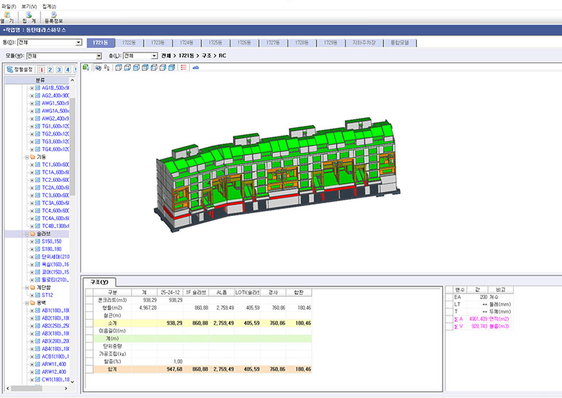Click the tree panel horizontal scrollbar right arrow
Image resolution: width=562 pixels, height=398 pixels.
pyautogui.click(x=65, y=388)
